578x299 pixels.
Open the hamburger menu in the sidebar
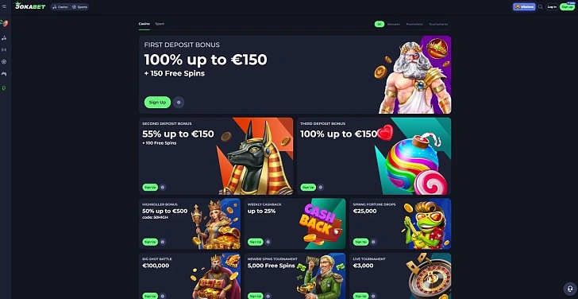[4, 6]
